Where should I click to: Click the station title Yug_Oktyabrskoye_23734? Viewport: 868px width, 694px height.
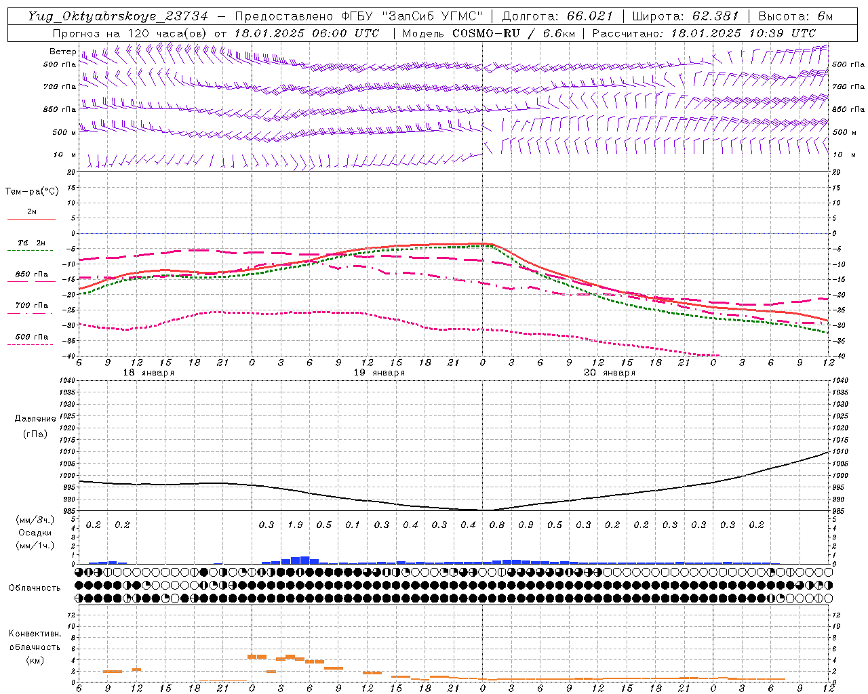pos(118,16)
